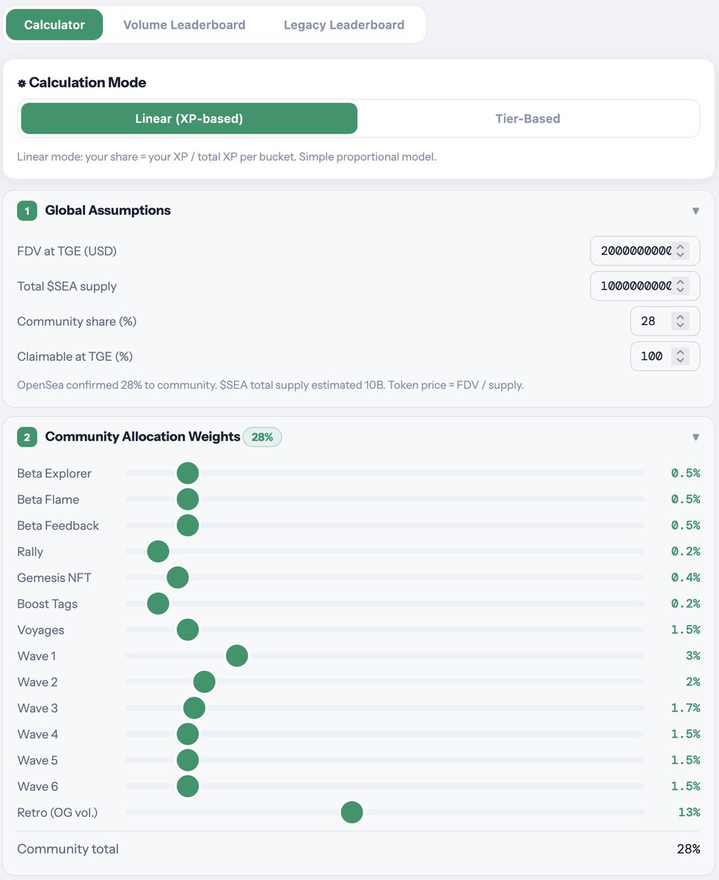Screen dimensions: 719x880
Task: Click the Gemesis NFT 0.4% value
Action: (686, 578)
